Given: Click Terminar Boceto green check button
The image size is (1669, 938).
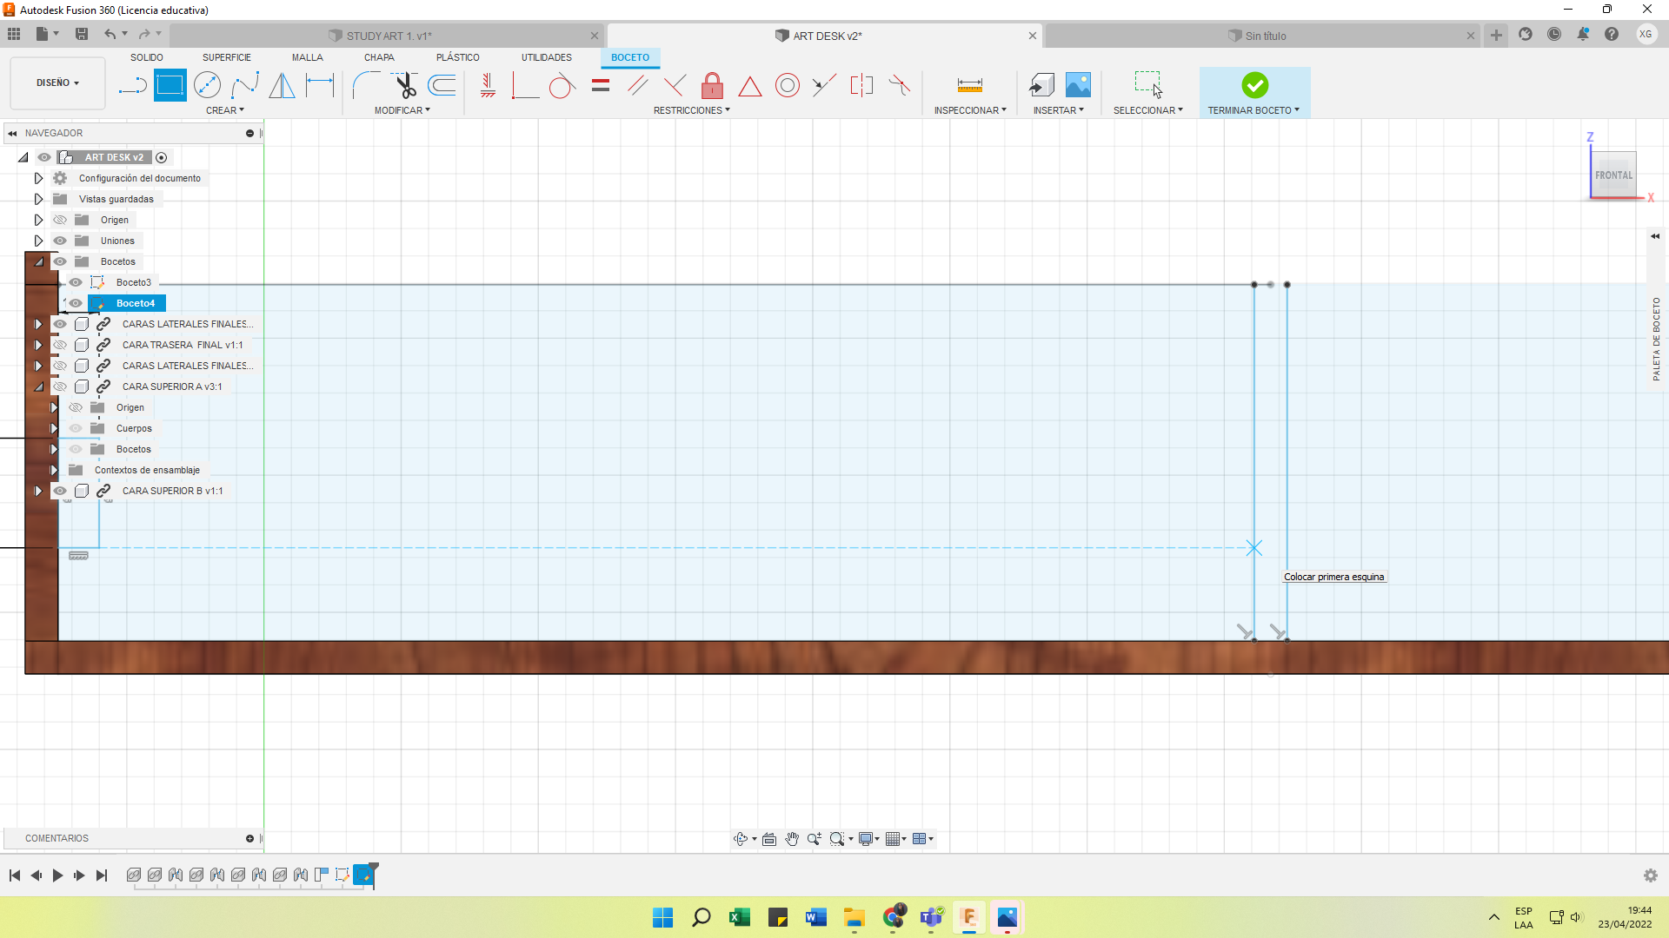Looking at the screenshot, I should click(1254, 85).
